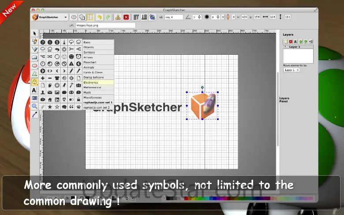Viewport: 344px width, 215px height.
Task: Click the new layer icon in Layers panel
Action: (x=285, y=41)
